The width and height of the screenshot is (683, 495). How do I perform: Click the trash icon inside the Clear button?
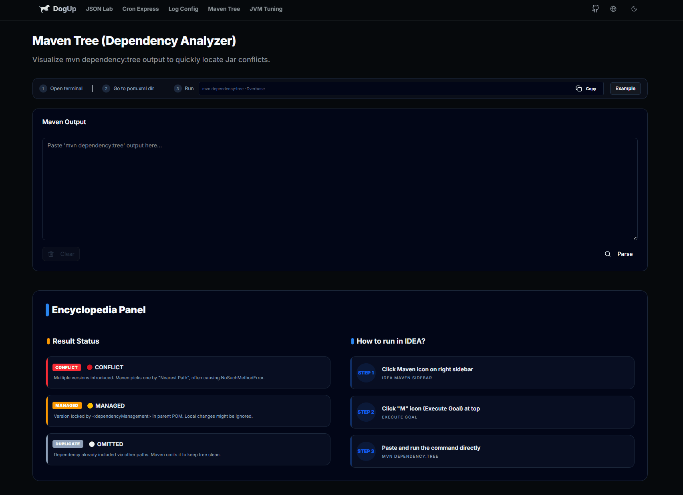point(51,254)
